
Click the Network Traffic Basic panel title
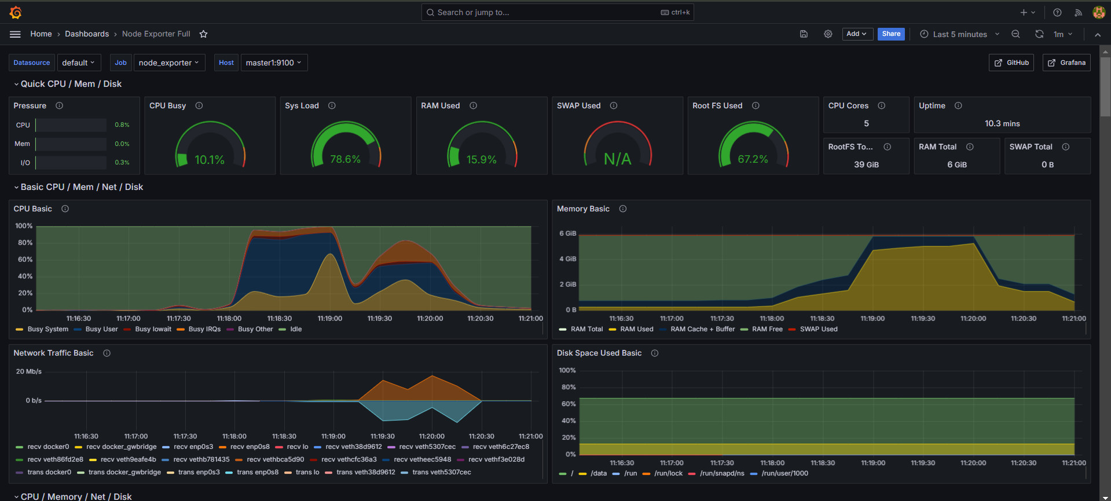[x=53, y=353]
